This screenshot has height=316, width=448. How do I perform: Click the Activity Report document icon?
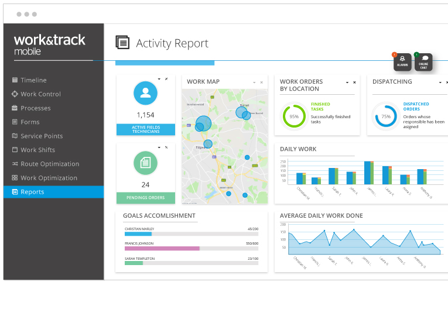[122, 42]
